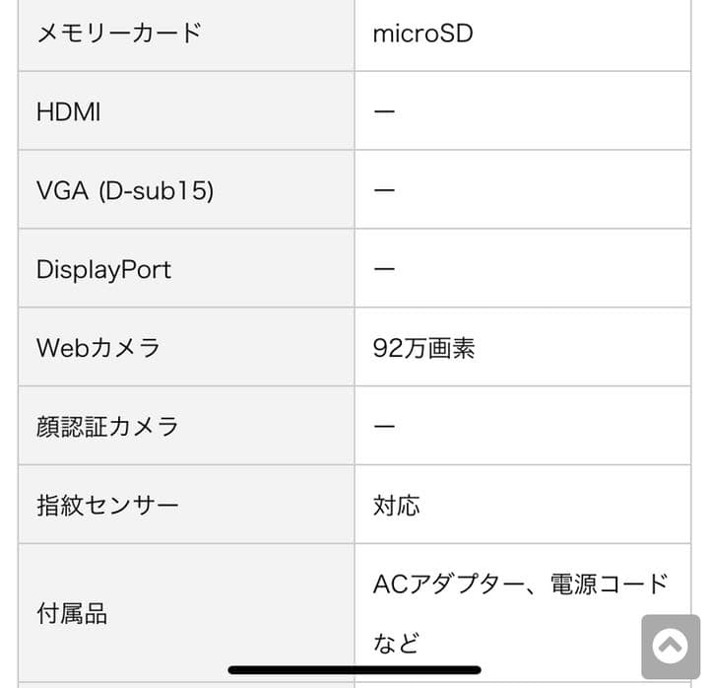Tap the scroll-to-top arrow button

[x=670, y=647]
